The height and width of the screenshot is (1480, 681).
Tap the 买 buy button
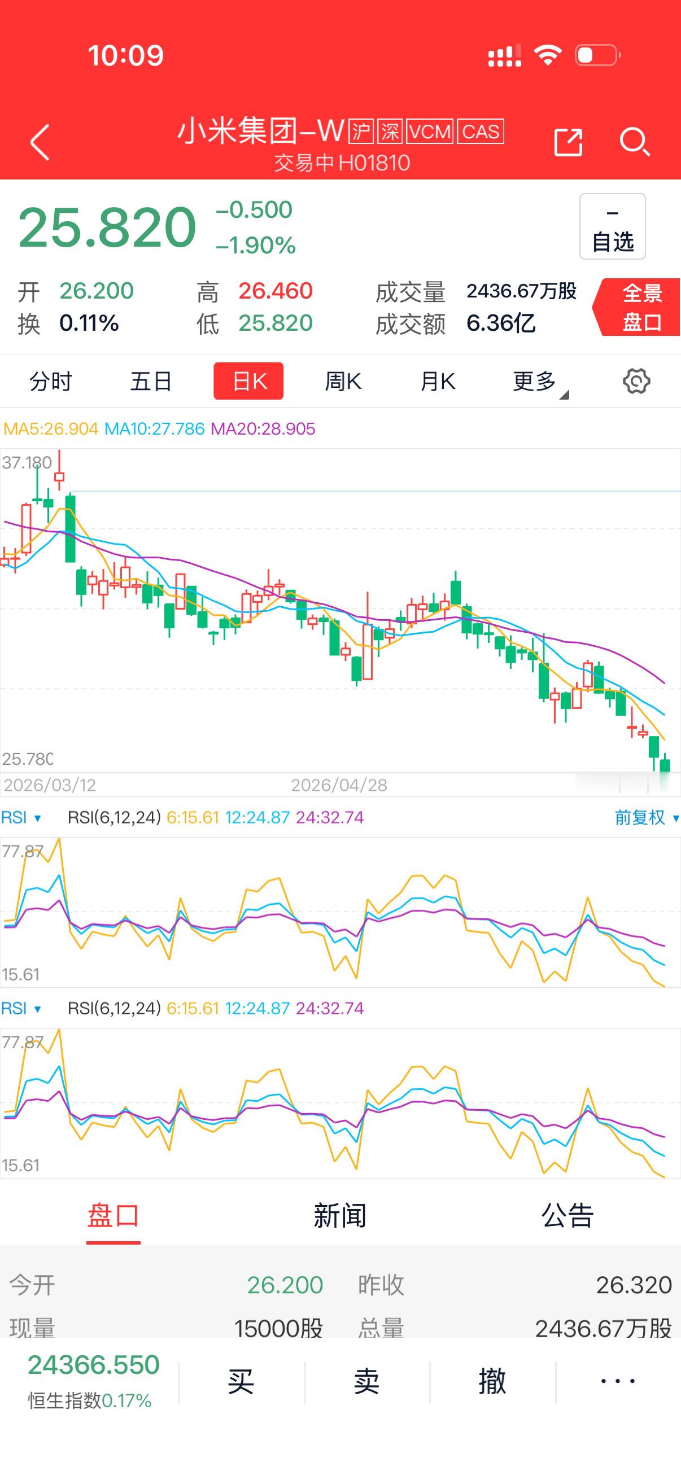[x=241, y=1382]
